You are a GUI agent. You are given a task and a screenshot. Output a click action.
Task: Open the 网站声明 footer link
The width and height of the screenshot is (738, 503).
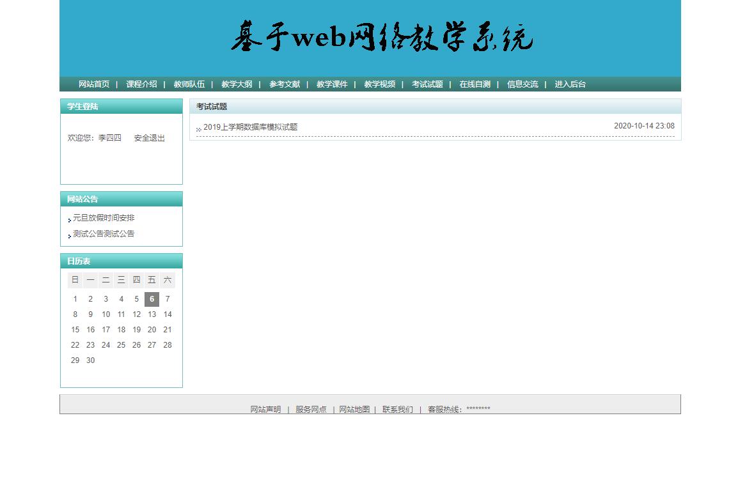pyautogui.click(x=265, y=408)
